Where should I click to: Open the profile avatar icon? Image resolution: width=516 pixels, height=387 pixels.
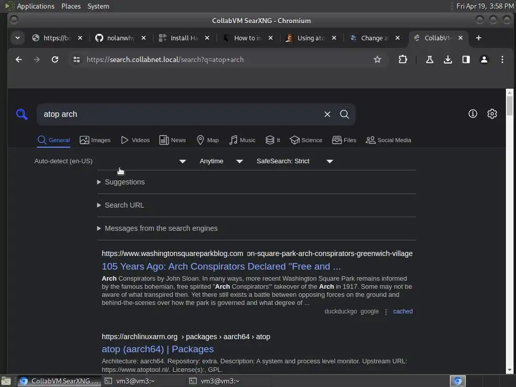point(484,59)
